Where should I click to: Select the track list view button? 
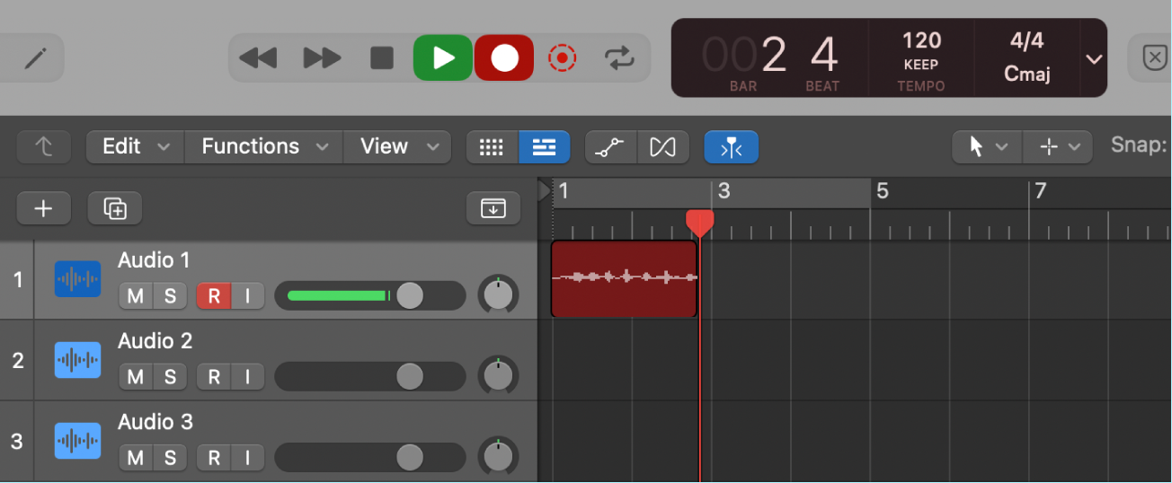(x=544, y=147)
